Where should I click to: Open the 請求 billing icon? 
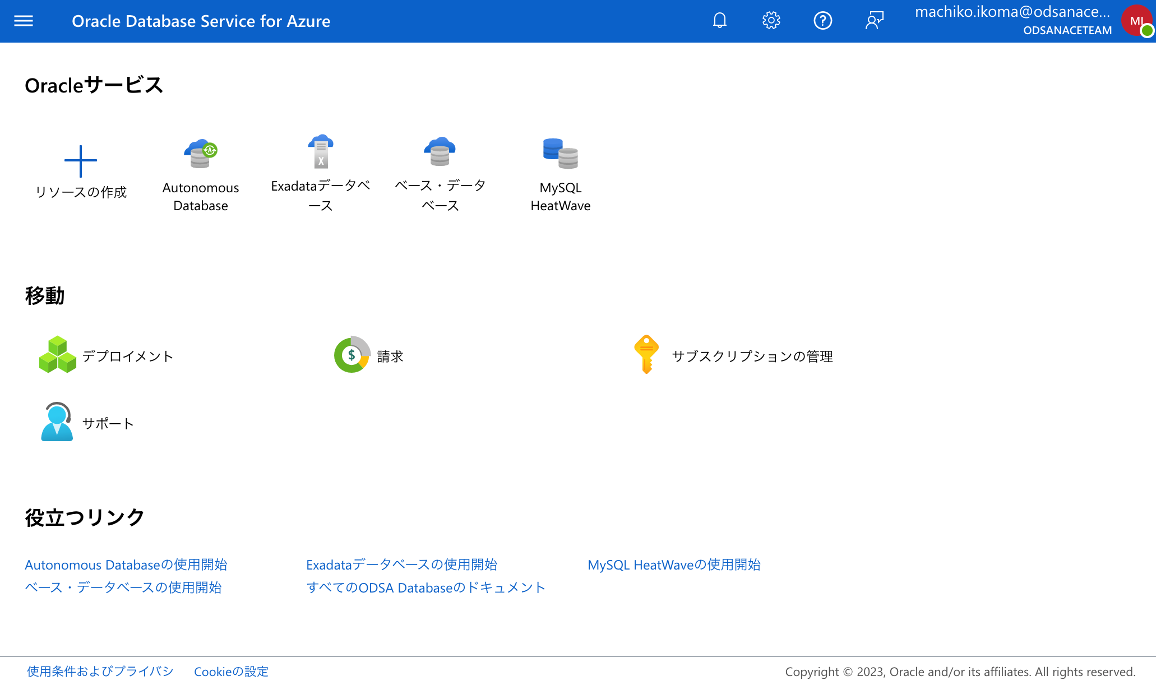point(352,355)
